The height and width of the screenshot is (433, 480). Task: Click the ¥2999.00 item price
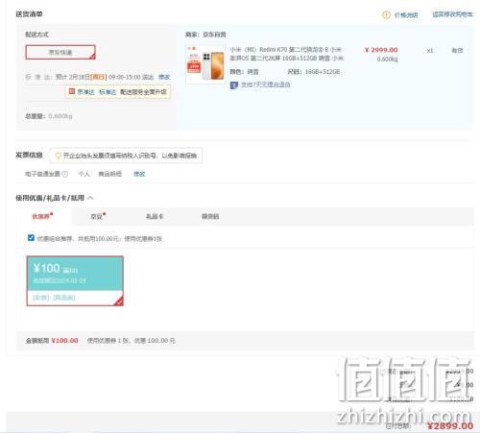(381, 50)
